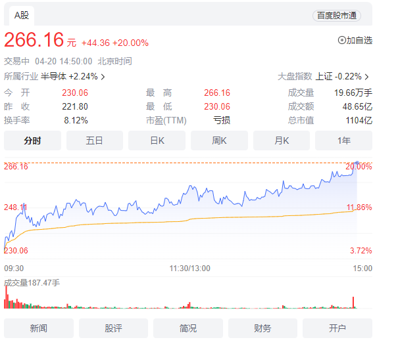
Task: Click the 266.16 current price text
Action: coord(34,40)
